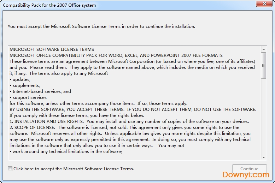The width and height of the screenshot is (275, 183).
Task: Click the license scrollbar thumb
Action: [x=264, y=65]
